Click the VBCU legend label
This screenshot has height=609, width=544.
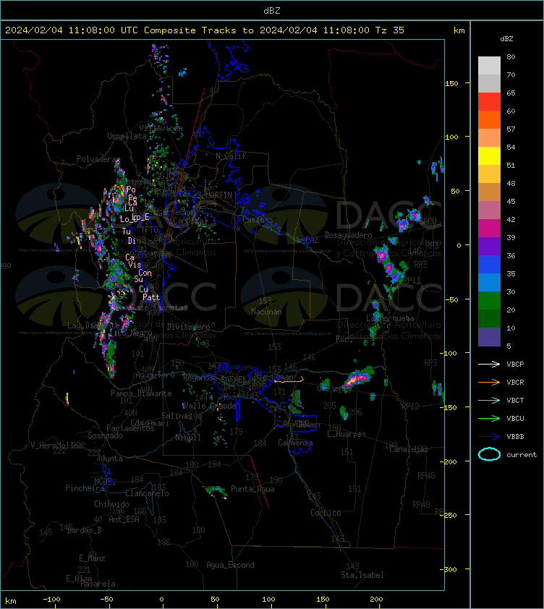pyautogui.click(x=515, y=419)
